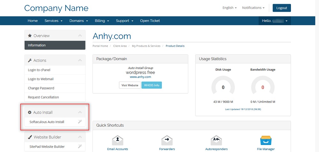Click the wand icon beside SitePad Website Builder

pos(80,146)
